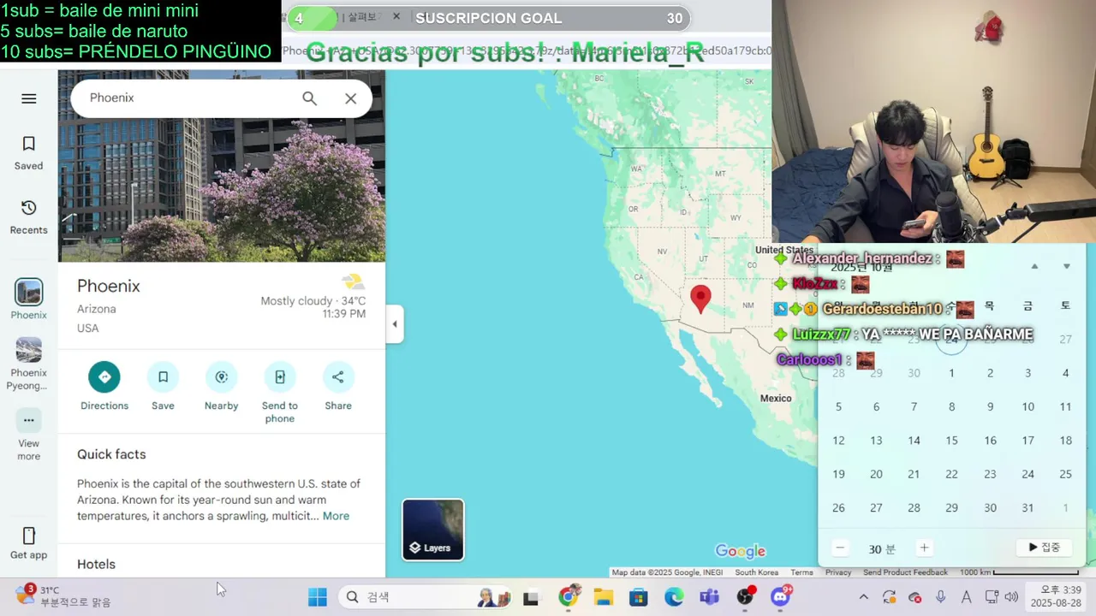Decrease focus minutes with the minus button
The height and width of the screenshot is (616, 1096).
pos(840,548)
